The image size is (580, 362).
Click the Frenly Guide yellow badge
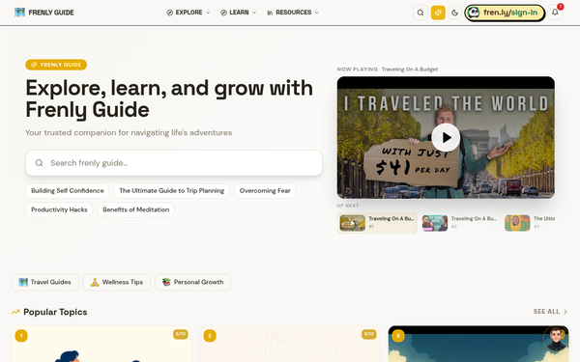click(x=56, y=65)
